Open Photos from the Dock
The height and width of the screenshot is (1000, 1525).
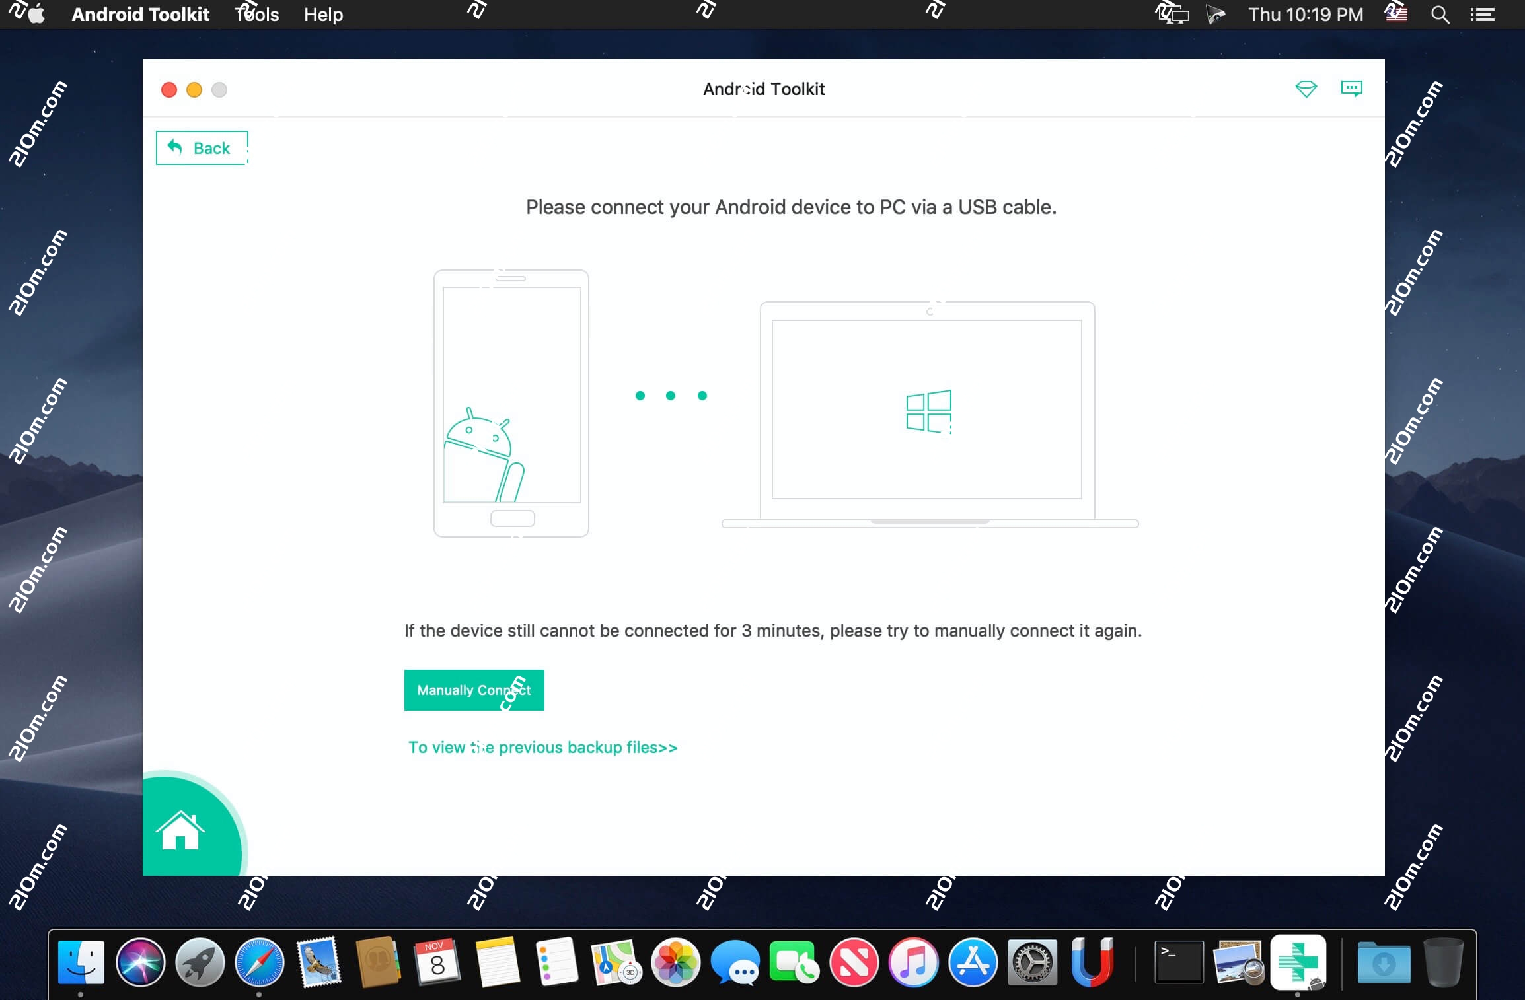pos(675,963)
